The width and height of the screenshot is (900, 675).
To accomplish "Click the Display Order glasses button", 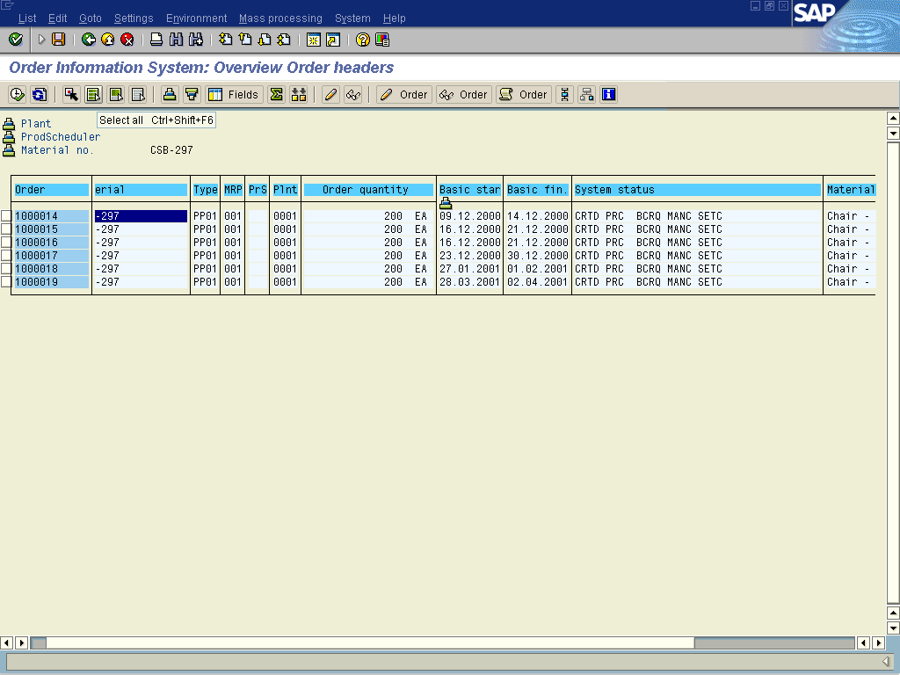I will click(464, 95).
